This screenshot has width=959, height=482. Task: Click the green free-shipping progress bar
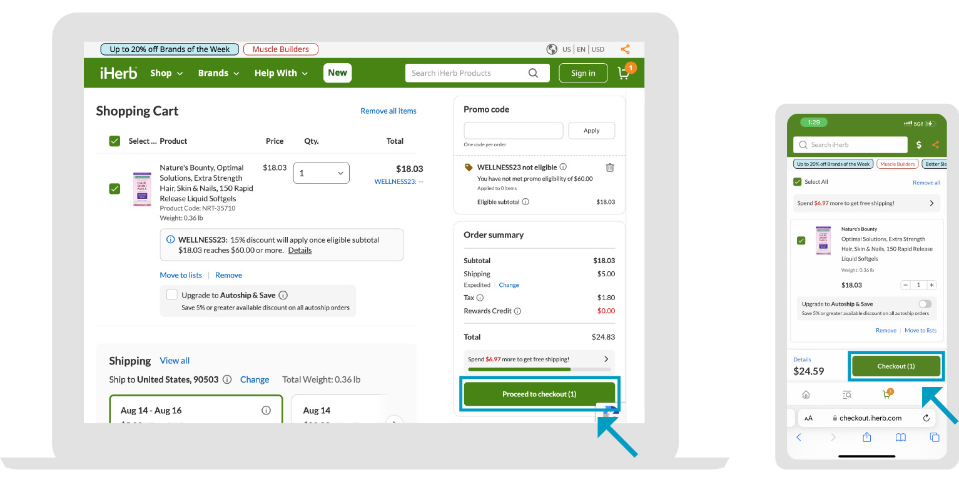click(x=539, y=369)
